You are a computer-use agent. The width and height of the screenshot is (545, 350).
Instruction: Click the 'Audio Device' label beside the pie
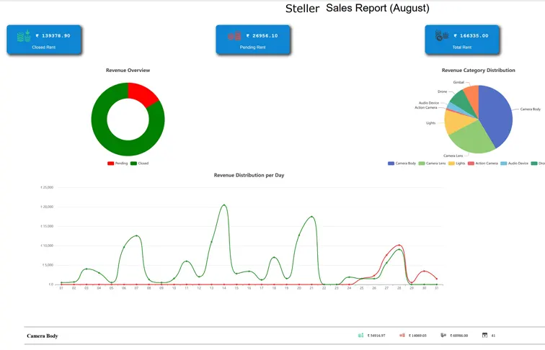pyautogui.click(x=428, y=103)
